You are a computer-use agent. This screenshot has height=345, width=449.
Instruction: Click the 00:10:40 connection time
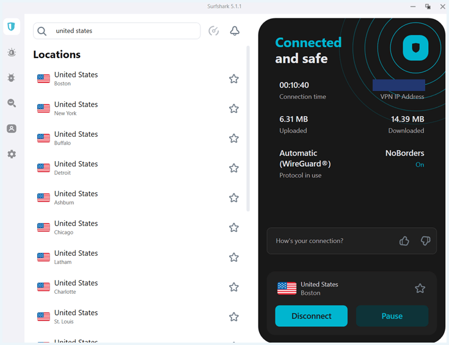click(x=294, y=85)
